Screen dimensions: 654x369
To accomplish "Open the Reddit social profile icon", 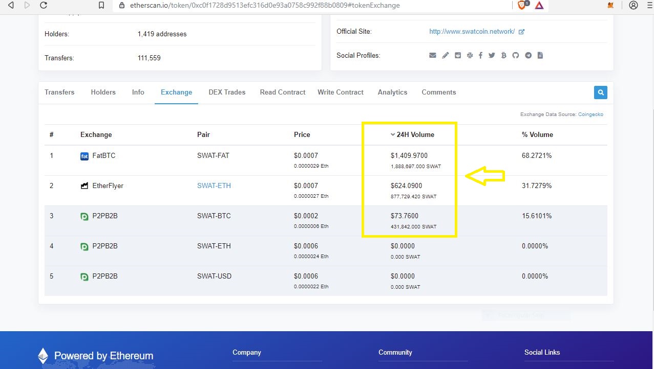I will [458, 55].
